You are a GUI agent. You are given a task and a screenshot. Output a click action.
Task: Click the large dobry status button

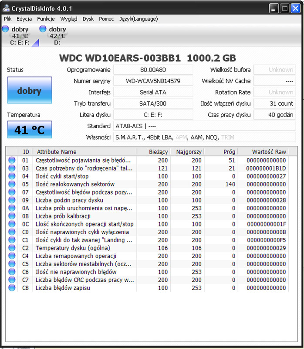[30, 90]
